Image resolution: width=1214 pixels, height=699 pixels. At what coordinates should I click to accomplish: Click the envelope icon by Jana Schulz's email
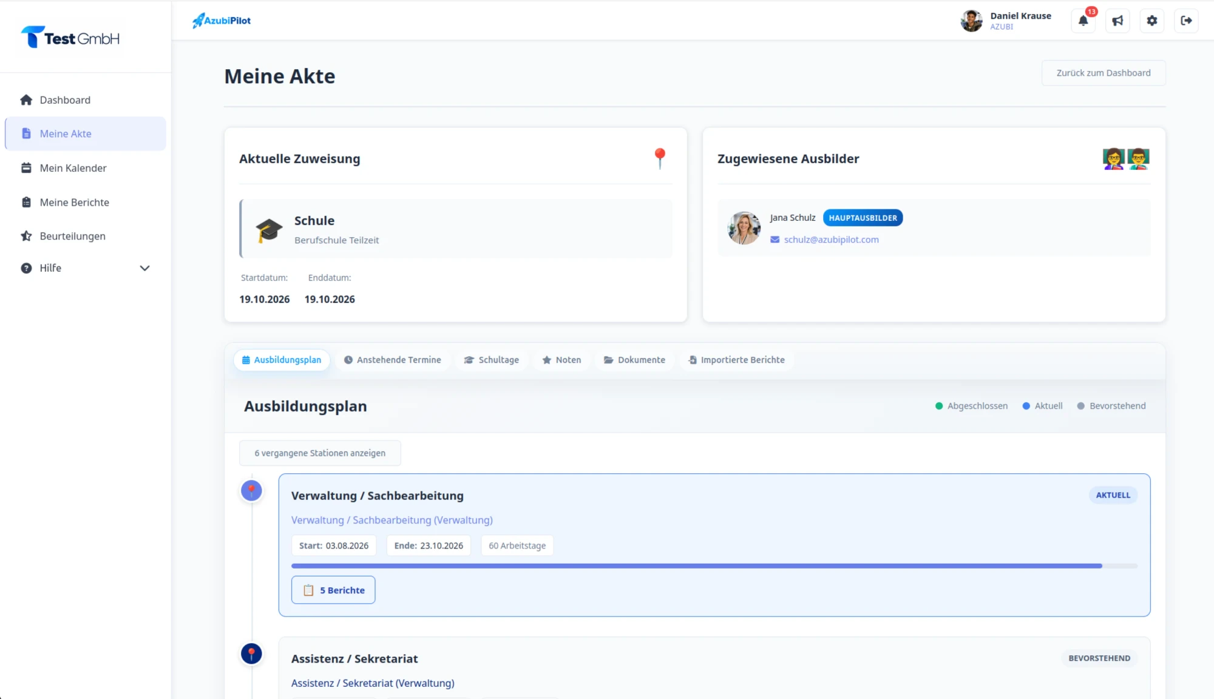[x=775, y=240]
